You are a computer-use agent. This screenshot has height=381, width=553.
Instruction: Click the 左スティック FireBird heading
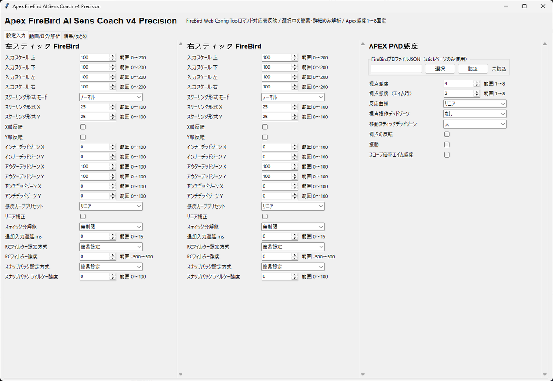[x=42, y=46]
